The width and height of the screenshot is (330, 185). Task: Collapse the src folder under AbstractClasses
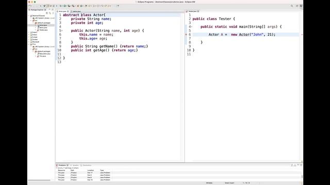(x=31, y=21)
